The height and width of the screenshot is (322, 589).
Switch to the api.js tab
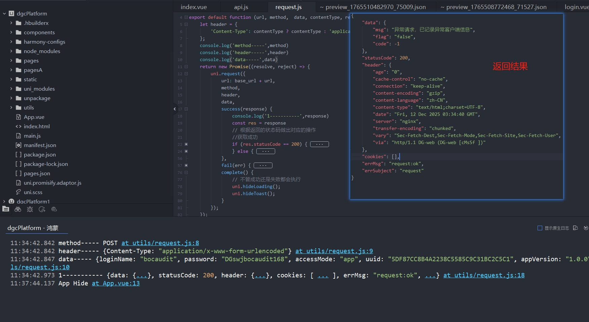pyautogui.click(x=241, y=7)
